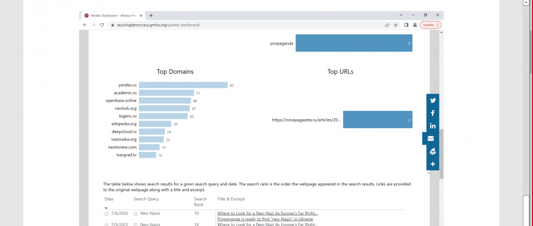Share this page on LinkedIn

coord(433,126)
